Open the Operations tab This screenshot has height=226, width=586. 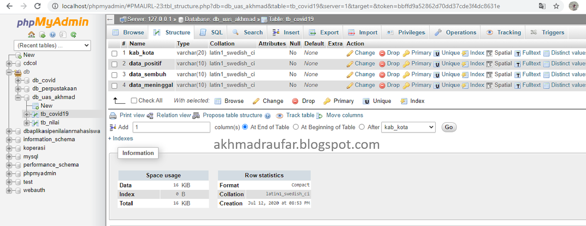(x=456, y=32)
